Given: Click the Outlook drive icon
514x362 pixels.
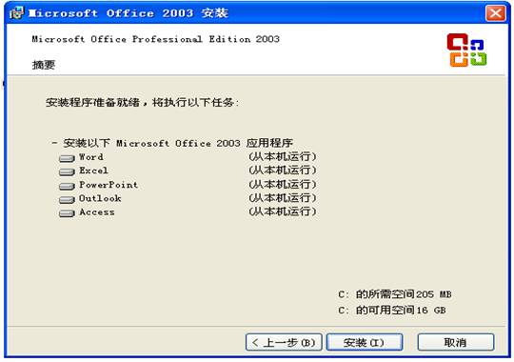Looking at the screenshot, I should [67, 199].
